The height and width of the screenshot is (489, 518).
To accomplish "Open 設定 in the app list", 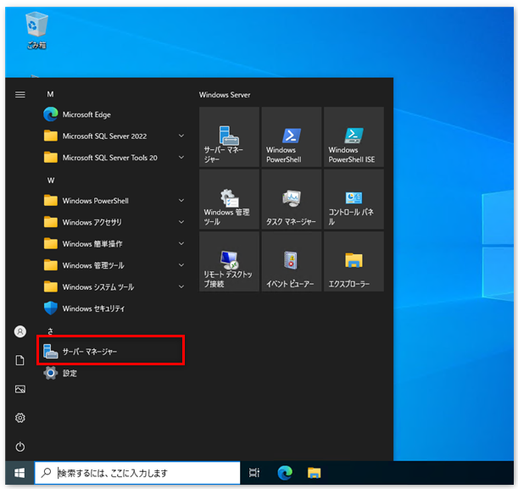I will point(112,373).
